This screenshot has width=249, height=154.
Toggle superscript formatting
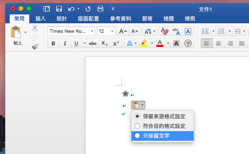pyautogui.click(x=116, y=43)
